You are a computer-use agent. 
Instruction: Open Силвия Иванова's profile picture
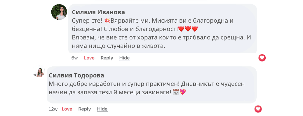pos(59,12)
